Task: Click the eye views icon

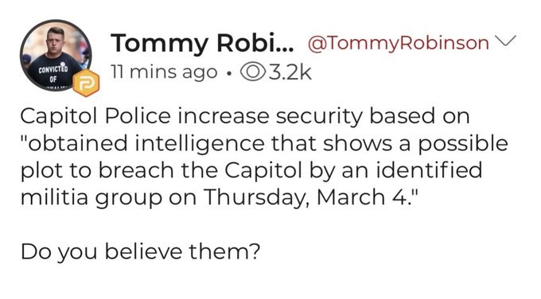Action: tap(252, 72)
